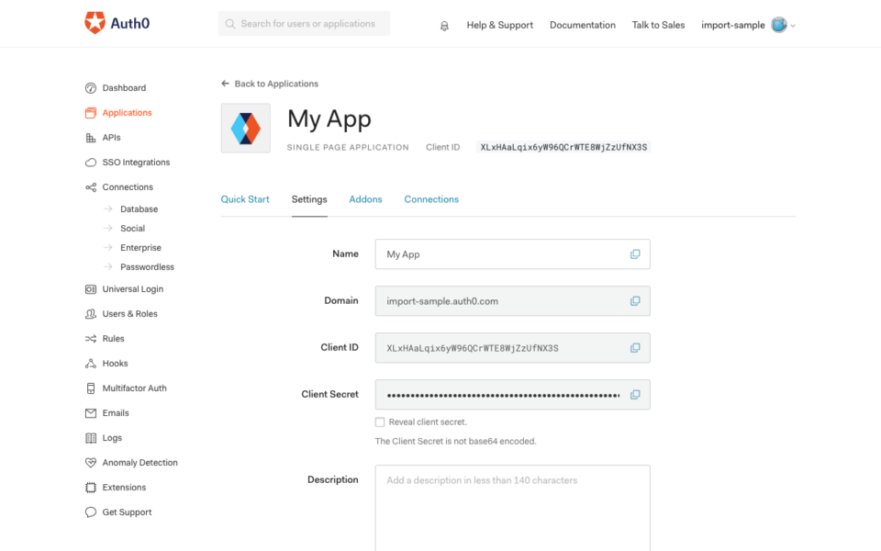Select the APIs sidebar icon

[90, 137]
